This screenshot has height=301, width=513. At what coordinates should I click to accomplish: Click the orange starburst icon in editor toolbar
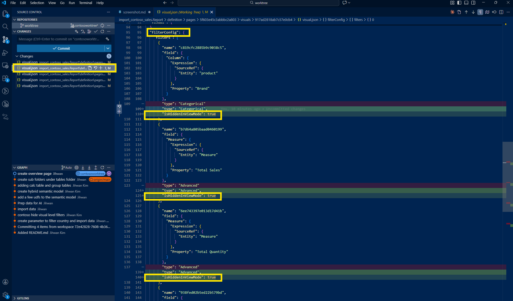pyautogui.click(x=452, y=12)
